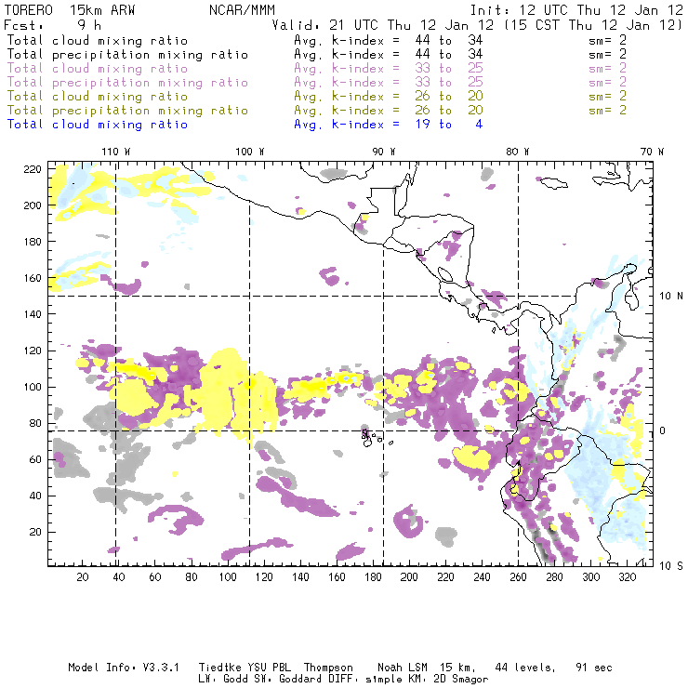Image resolution: width=688 pixels, height=688 pixels.
Task: Click the 'Model Info: V3.3.1' footer text
Action: click(124, 668)
